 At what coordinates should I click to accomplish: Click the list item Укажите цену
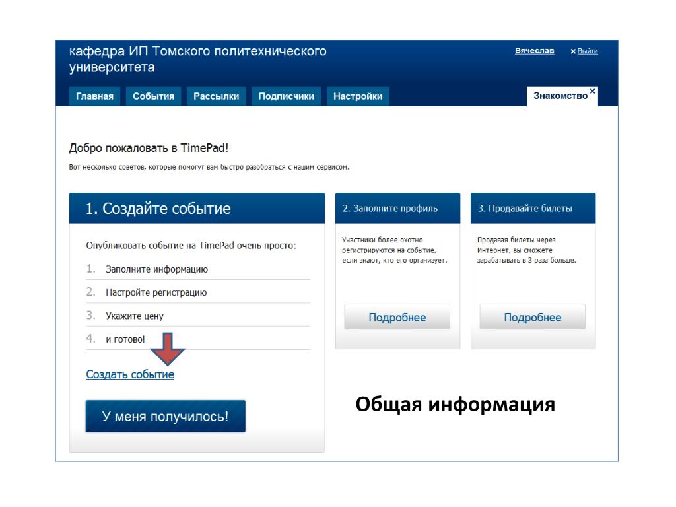[x=198, y=316]
